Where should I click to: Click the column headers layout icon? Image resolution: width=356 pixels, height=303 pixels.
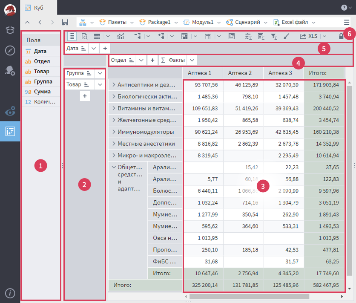pos(208,36)
